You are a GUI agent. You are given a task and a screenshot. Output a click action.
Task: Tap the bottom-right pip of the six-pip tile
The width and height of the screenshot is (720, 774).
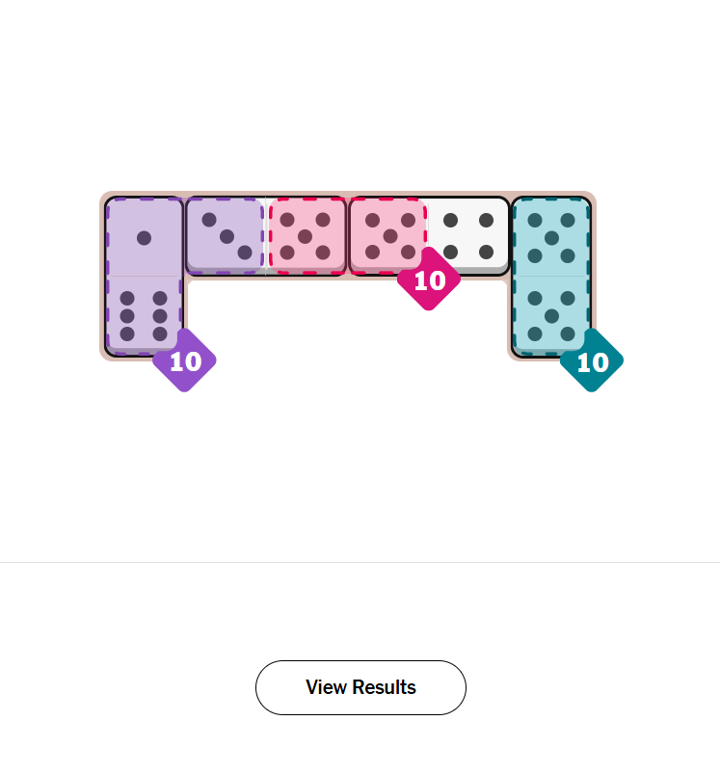point(160,334)
